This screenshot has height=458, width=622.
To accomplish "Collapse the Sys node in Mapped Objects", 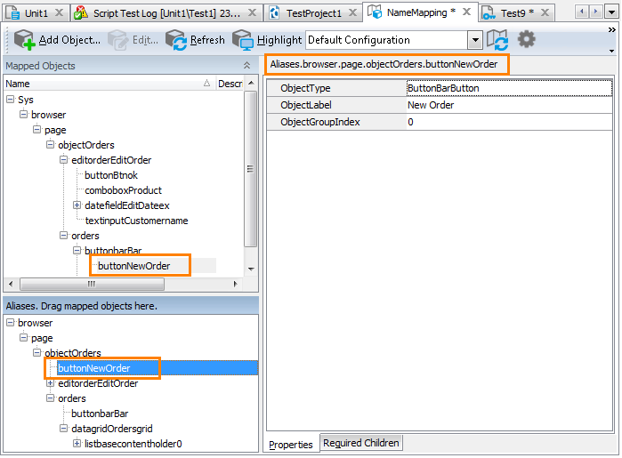I will coord(11,99).
